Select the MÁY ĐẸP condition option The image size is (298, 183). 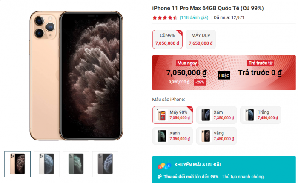201,39
